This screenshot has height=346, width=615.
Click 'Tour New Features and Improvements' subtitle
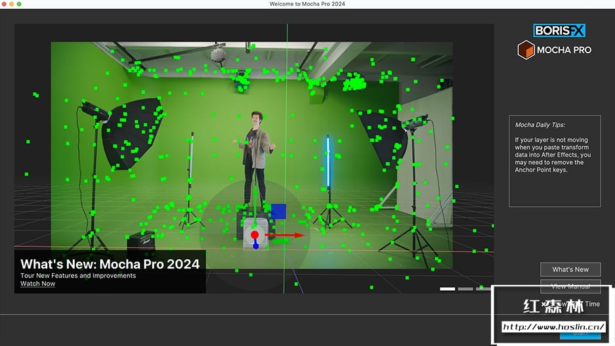(78, 275)
